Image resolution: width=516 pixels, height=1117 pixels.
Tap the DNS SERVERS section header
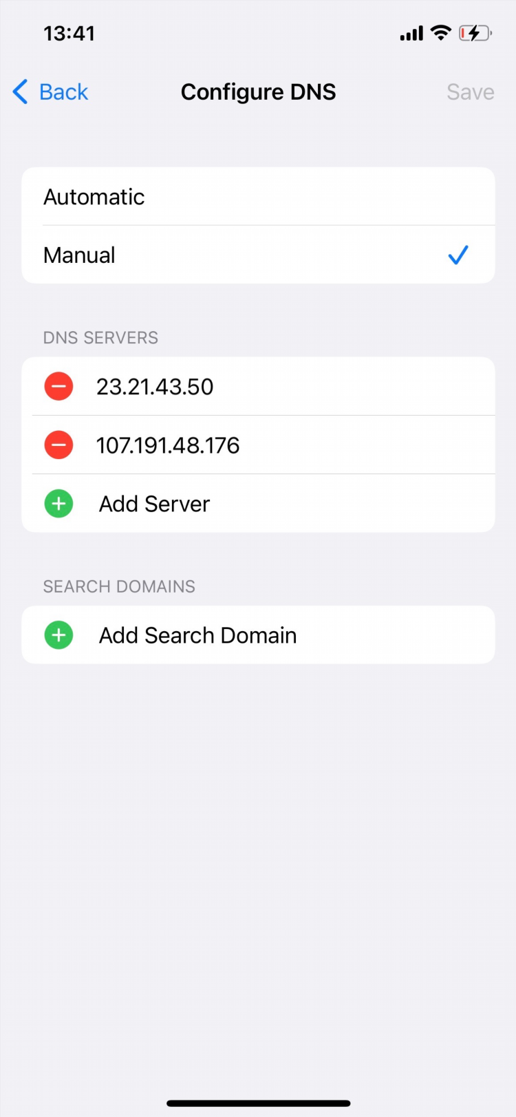coord(100,338)
